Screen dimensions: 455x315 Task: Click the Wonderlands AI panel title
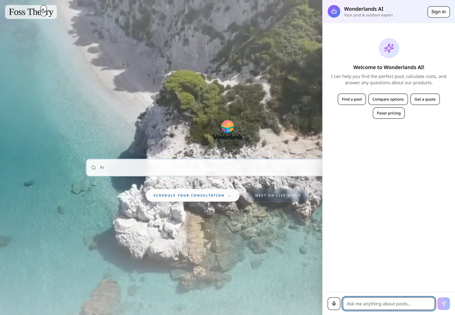pos(364,9)
